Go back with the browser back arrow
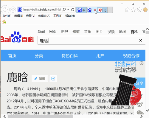Image resolution: width=149 pixels, height=118 pixels. [x=5, y=10]
